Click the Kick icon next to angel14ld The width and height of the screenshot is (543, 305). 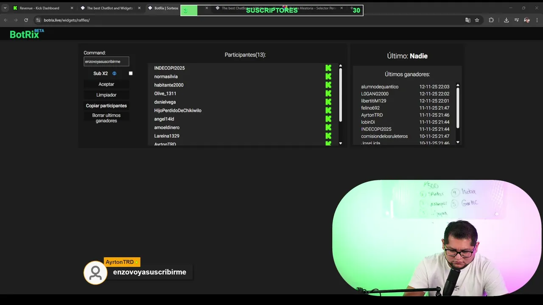(x=328, y=119)
